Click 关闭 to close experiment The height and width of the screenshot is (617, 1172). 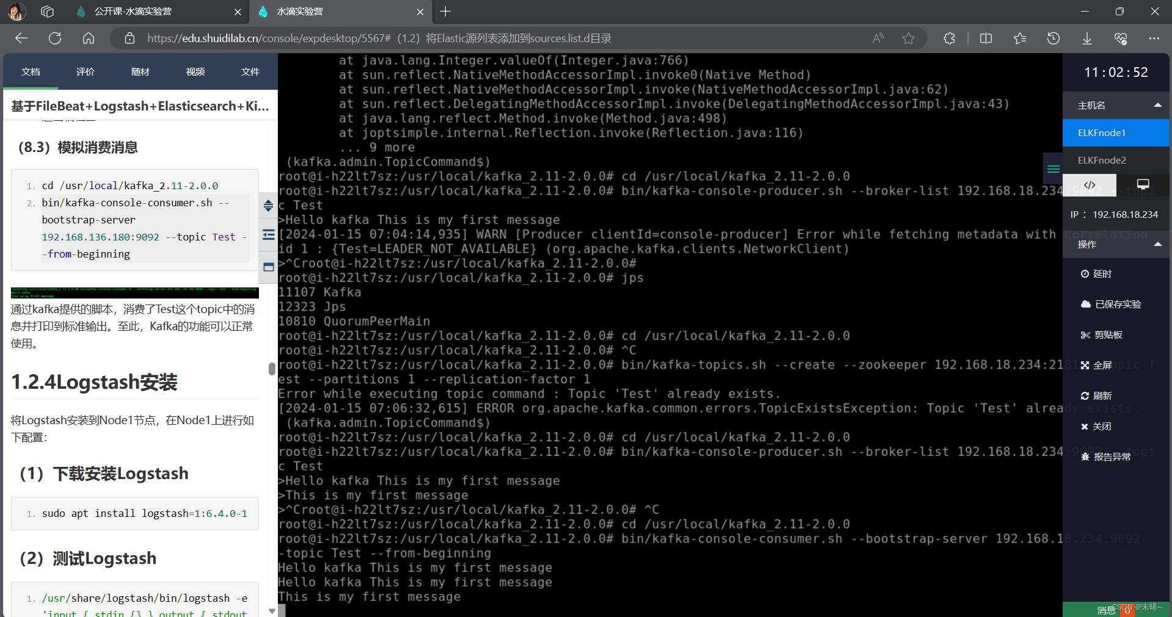point(1096,426)
